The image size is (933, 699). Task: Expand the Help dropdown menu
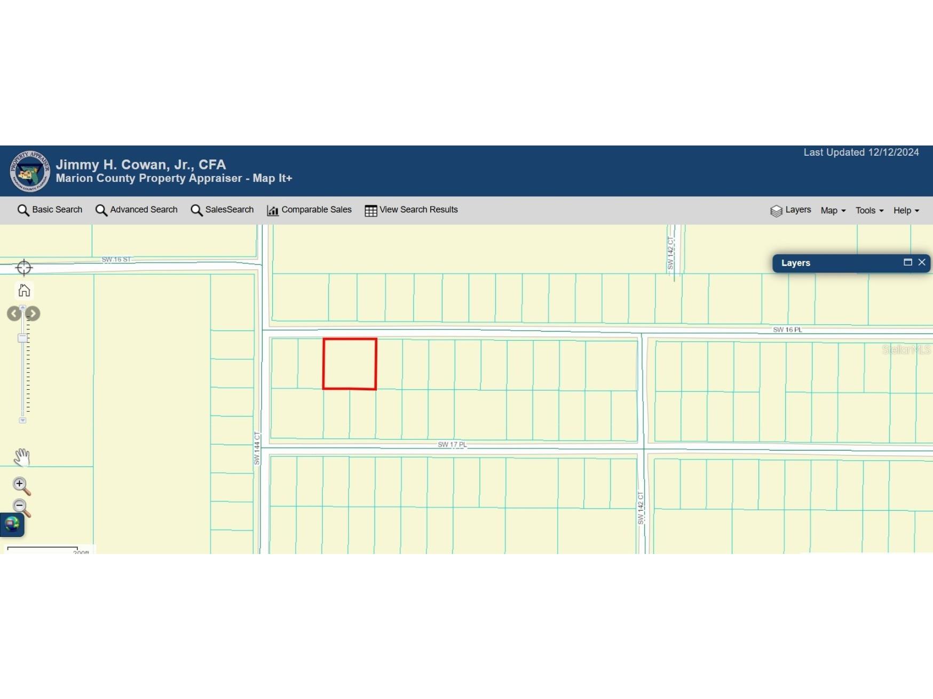(x=906, y=211)
